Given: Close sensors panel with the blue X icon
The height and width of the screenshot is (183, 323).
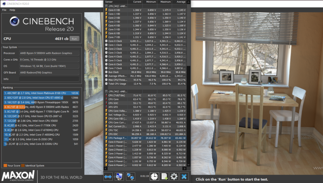Looking at the screenshot, I should click(x=184, y=177).
